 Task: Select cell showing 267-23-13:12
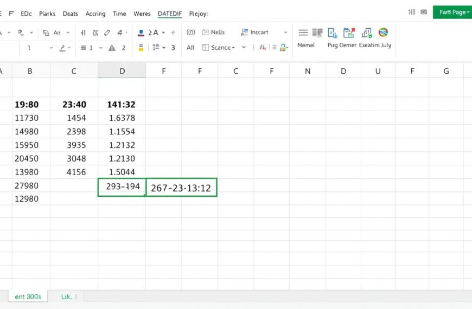pos(182,188)
